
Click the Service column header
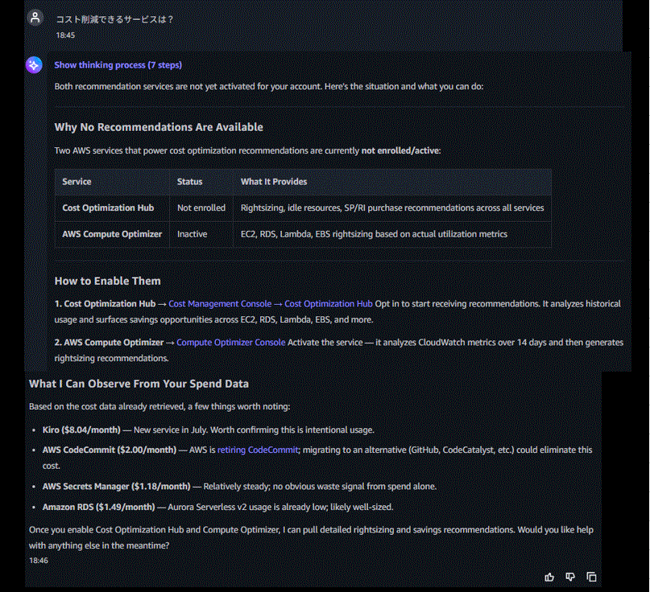(x=77, y=182)
